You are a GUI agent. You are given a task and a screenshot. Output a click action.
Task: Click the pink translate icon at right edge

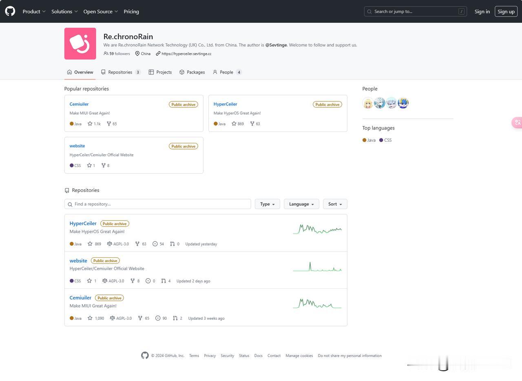[x=517, y=123]
